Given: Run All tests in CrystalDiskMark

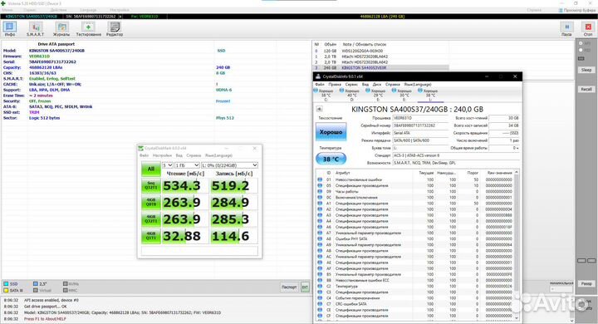Looking at the screenshot, I should click(x=151, y=169).
